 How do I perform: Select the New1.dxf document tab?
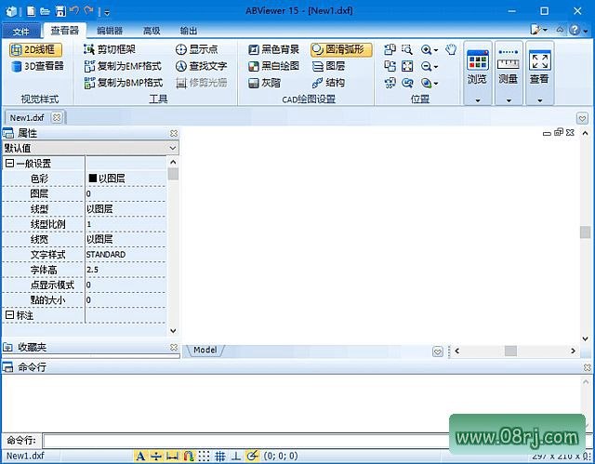coord(27,117)
